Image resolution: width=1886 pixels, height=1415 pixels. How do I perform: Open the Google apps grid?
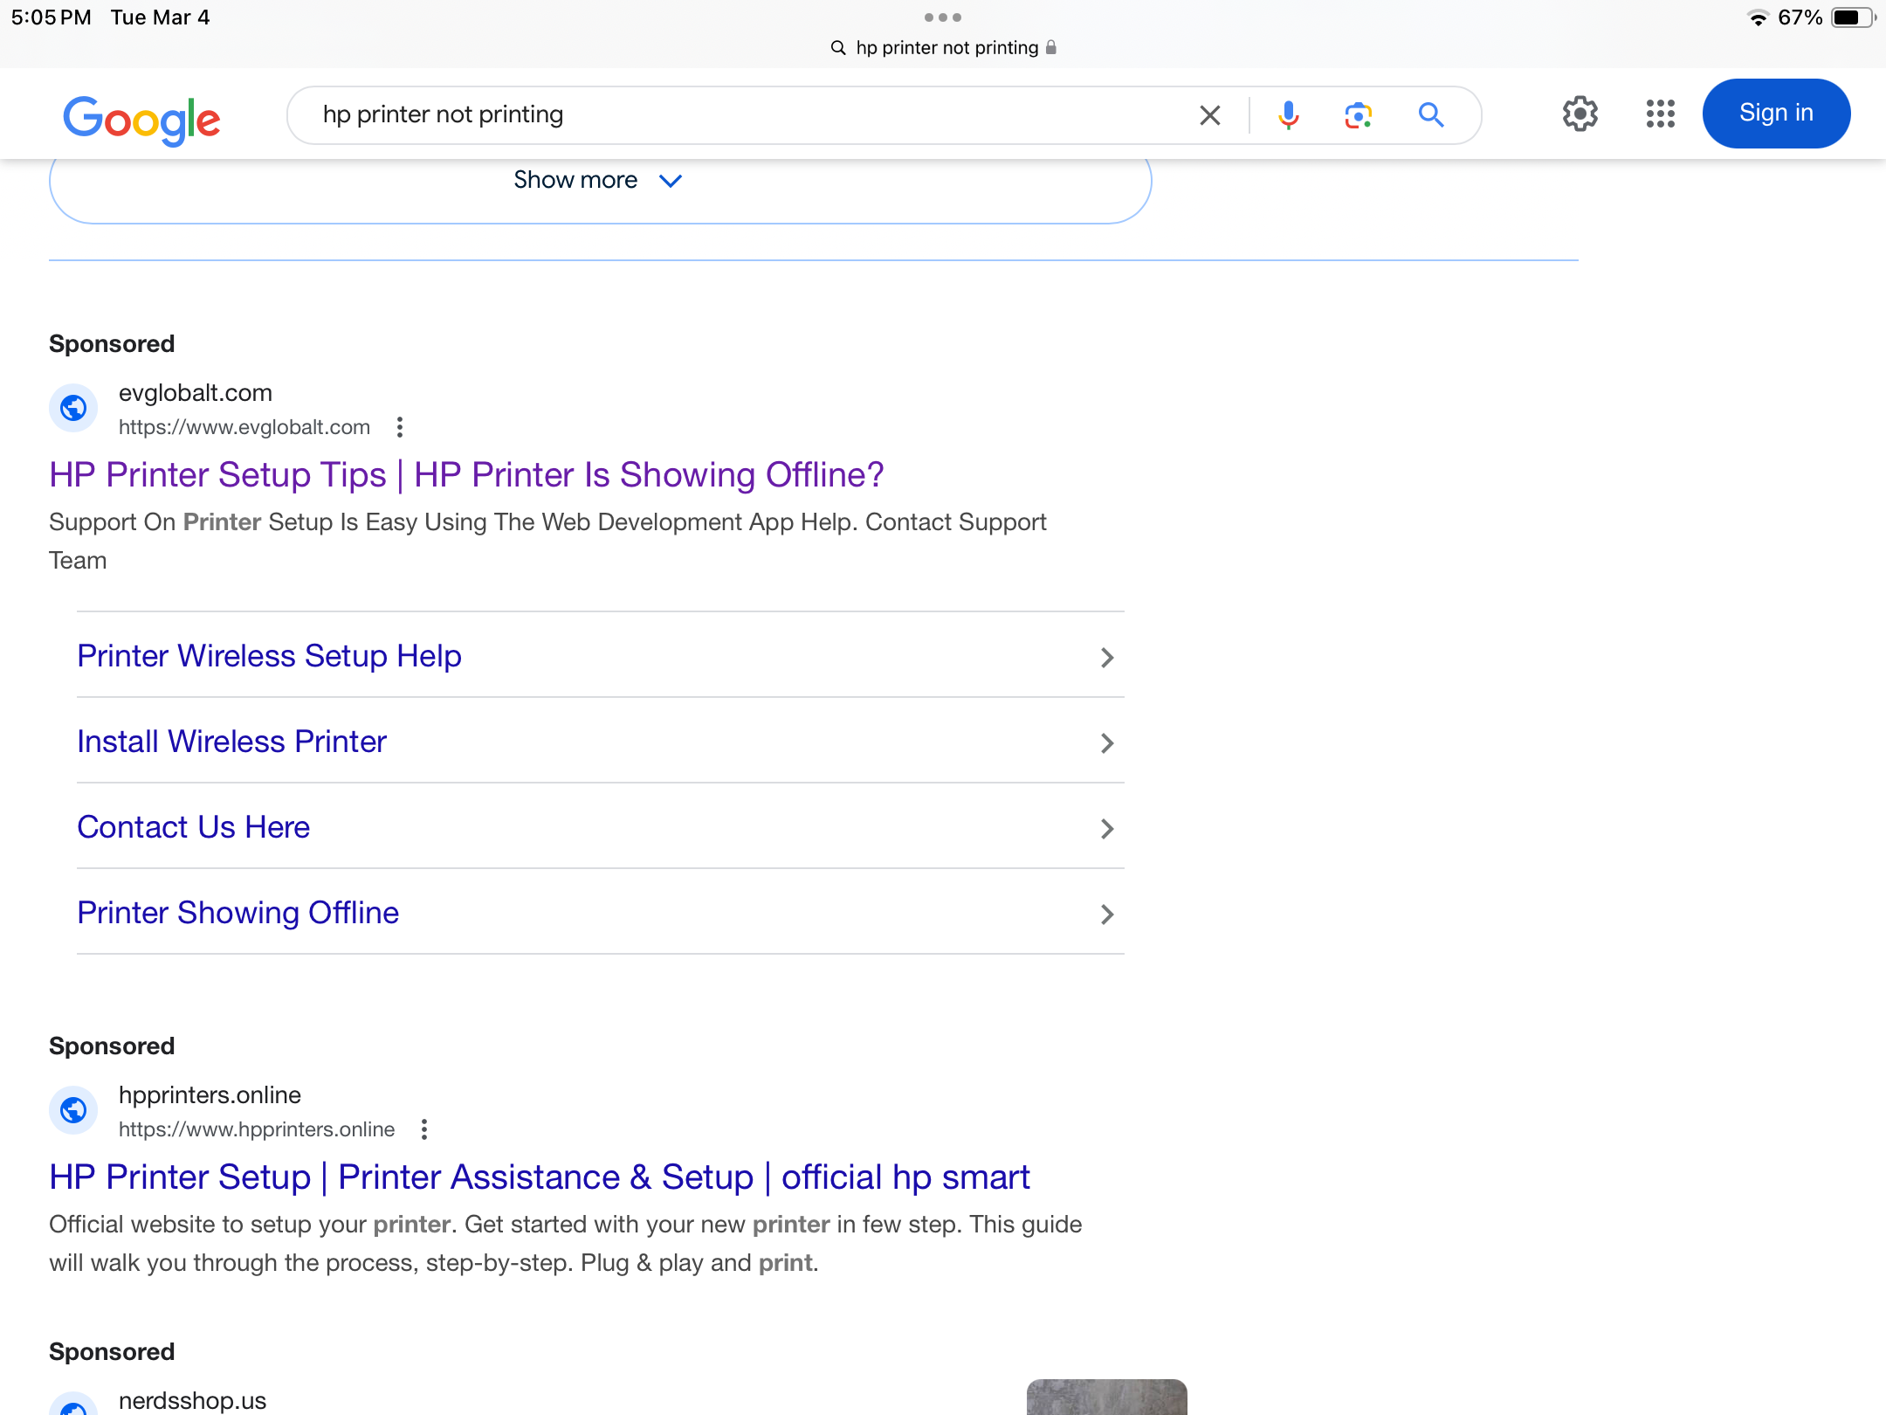tap(1660, 114)
